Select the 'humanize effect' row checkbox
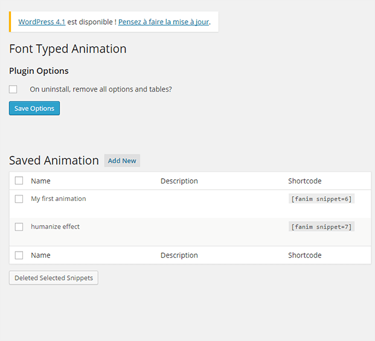This screenshot has width=375, height=341. (x=19, y=227)
